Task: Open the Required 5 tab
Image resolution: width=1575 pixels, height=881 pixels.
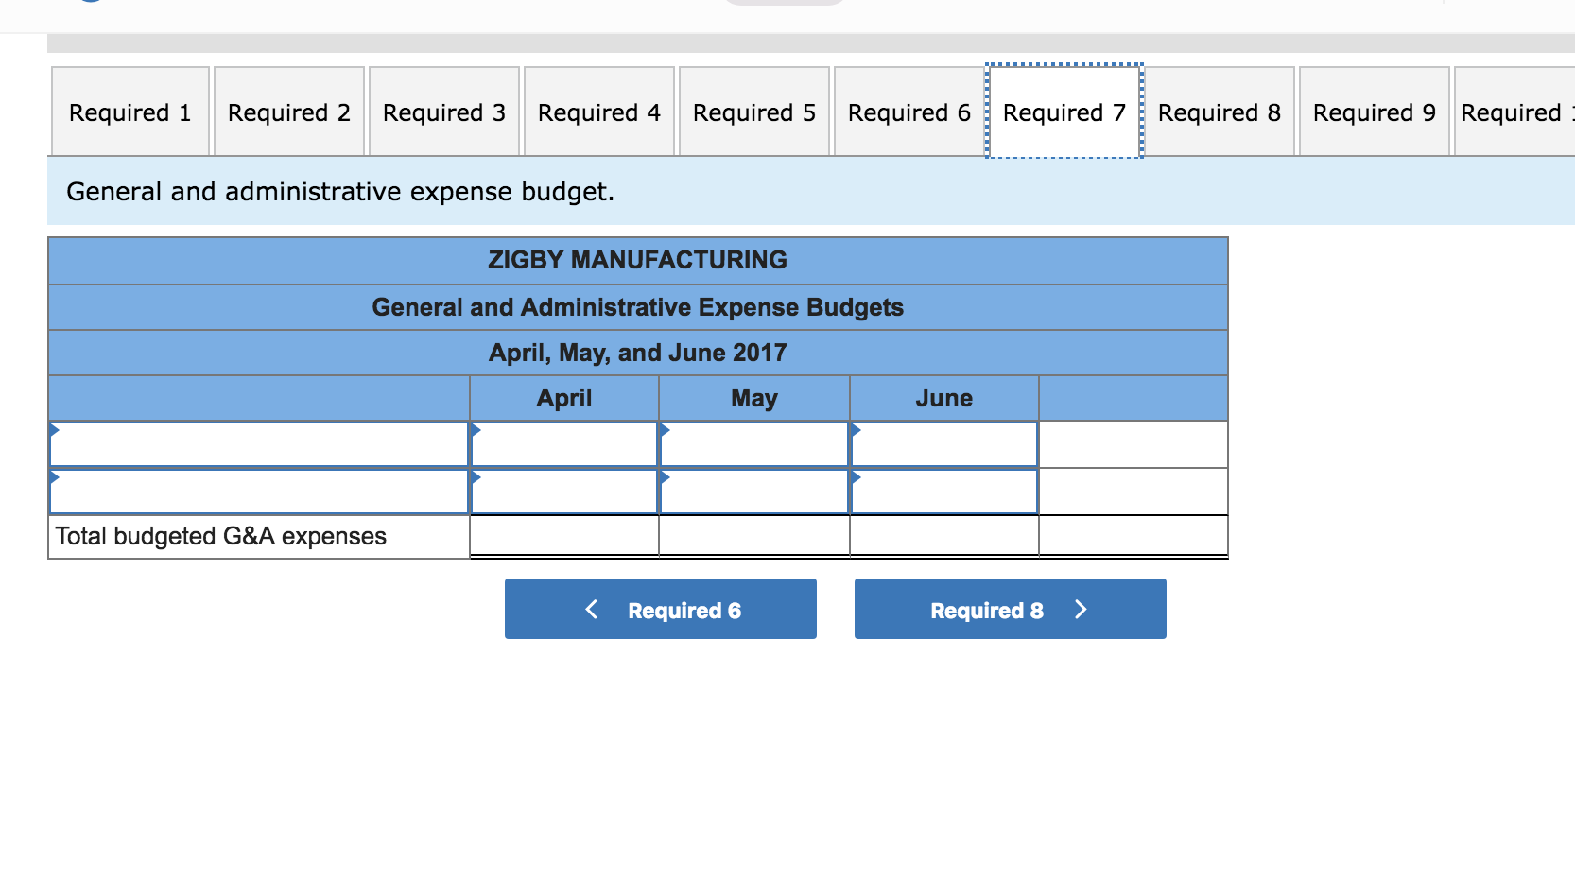Action: point(753,112)
